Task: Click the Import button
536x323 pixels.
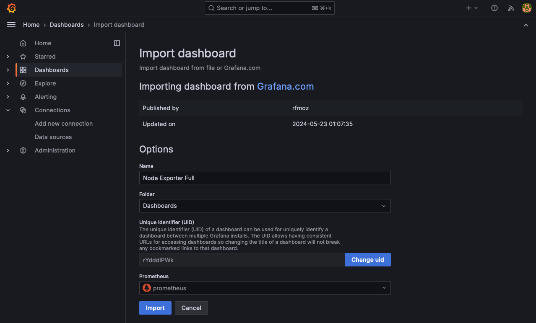Action: (x=155, y=308)
